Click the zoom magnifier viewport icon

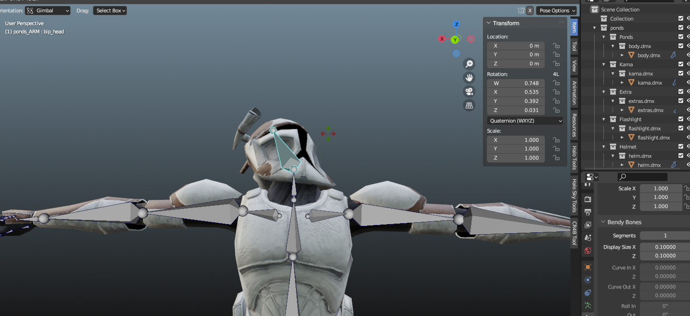pos(469,64)
